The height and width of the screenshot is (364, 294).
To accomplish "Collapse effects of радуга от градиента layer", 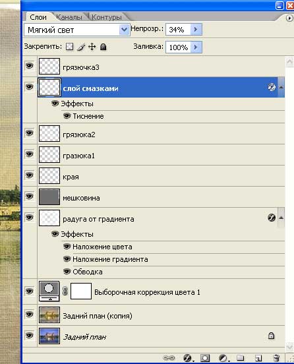I will (281, 218).
